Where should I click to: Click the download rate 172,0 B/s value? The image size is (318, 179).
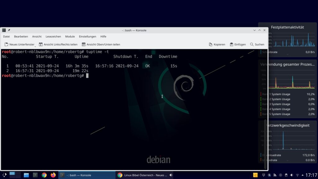coord(308,155)
